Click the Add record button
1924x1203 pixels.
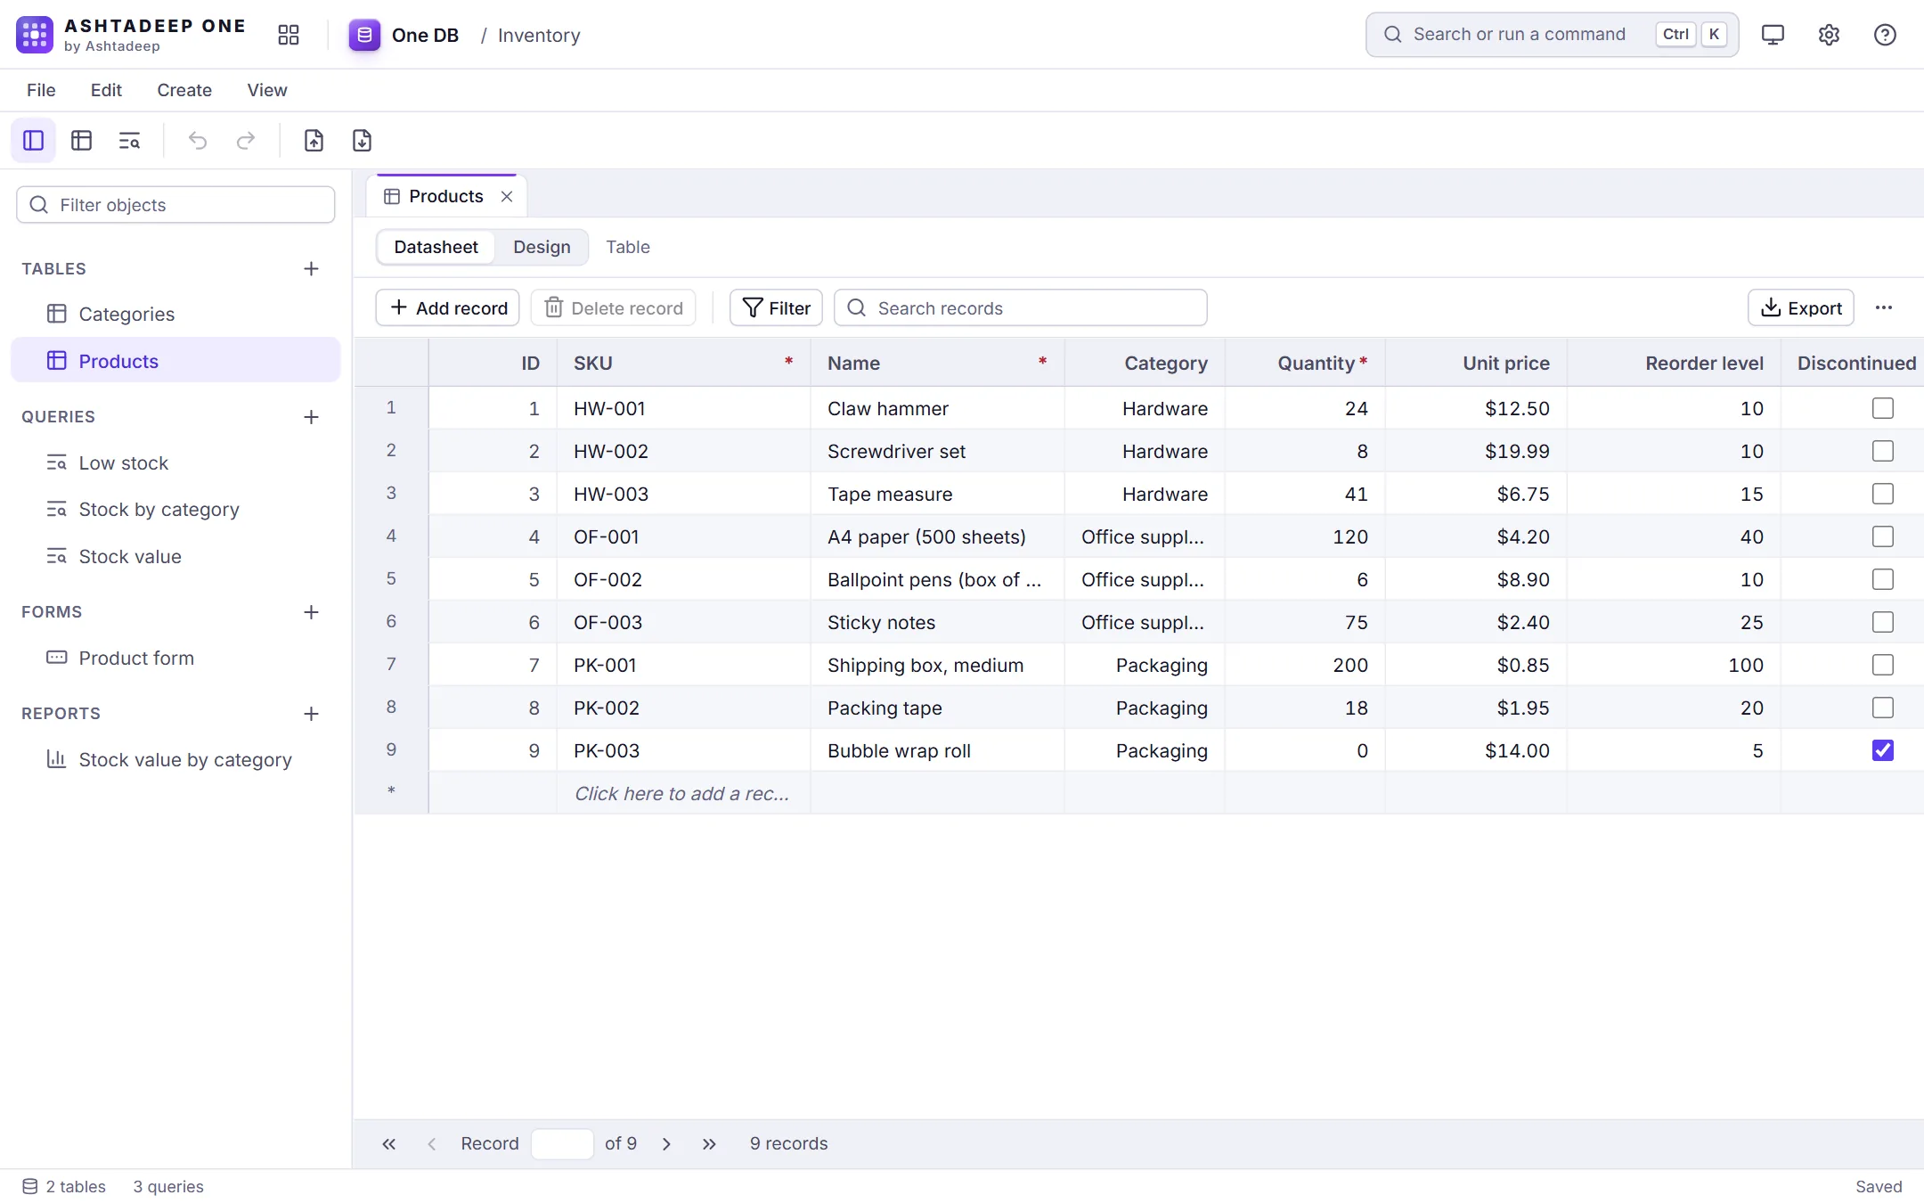click(448, 307)
